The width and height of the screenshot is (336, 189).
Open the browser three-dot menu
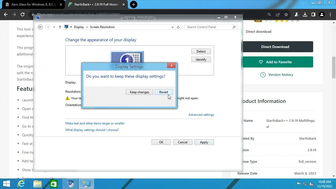(330, 15)
